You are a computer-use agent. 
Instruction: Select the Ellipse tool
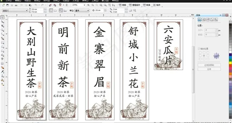coord(2,46)
